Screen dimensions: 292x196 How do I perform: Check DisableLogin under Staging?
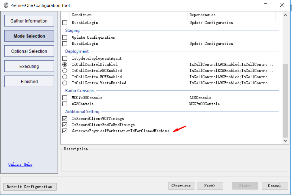point(65,44)
